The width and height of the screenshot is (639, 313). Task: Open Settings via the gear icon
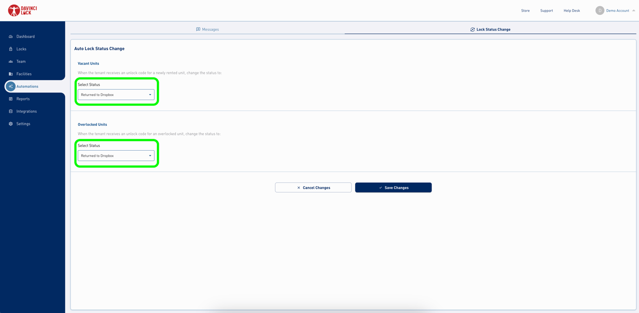(10, 123)
